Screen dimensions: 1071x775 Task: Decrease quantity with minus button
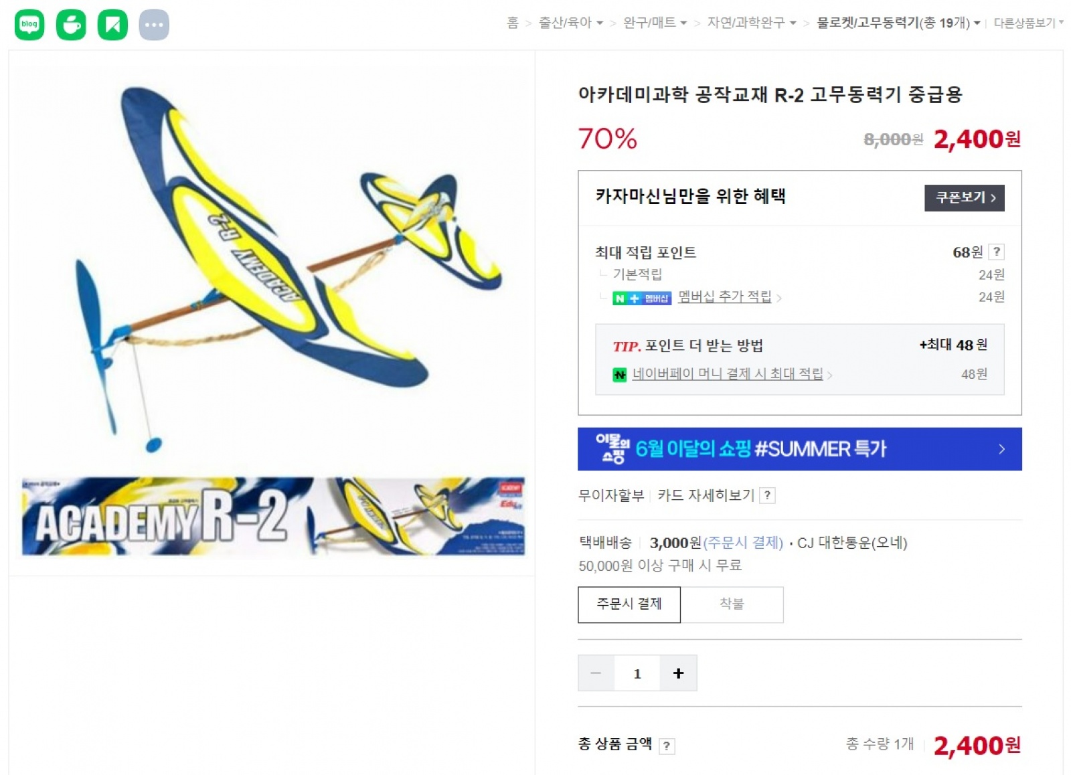596,673
